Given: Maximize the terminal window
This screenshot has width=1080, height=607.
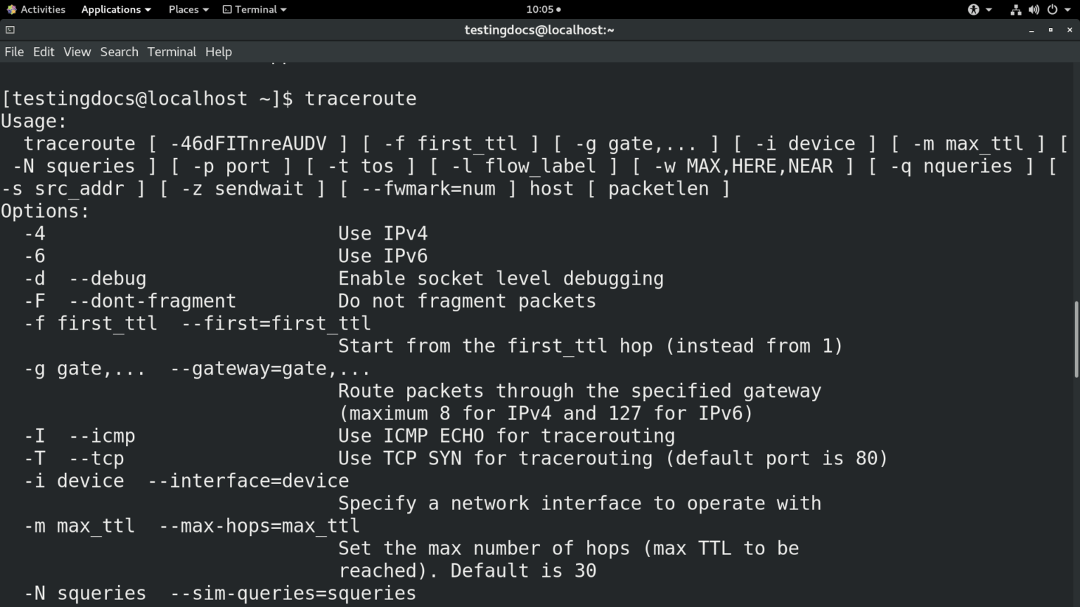Looking at the screenshot, I should pos(1050,30).
